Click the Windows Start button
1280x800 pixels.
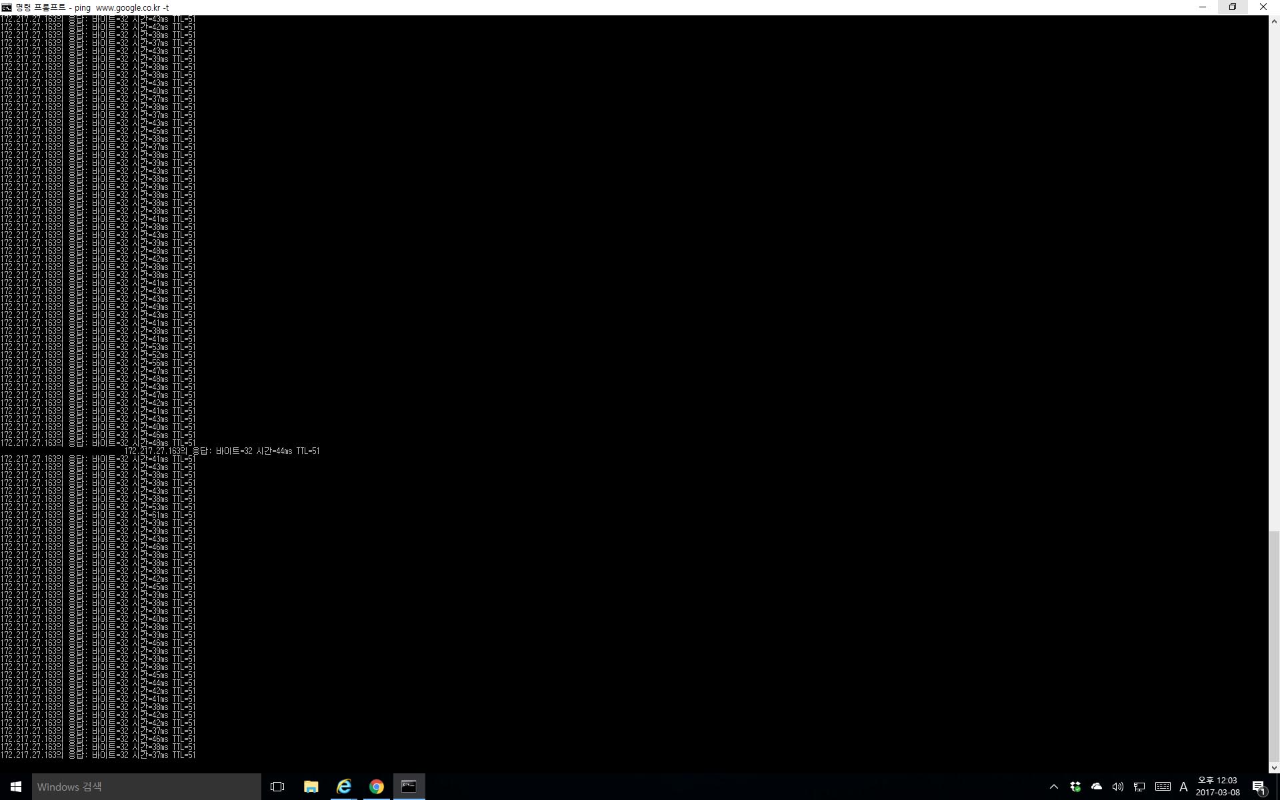(x=16, y=787)
